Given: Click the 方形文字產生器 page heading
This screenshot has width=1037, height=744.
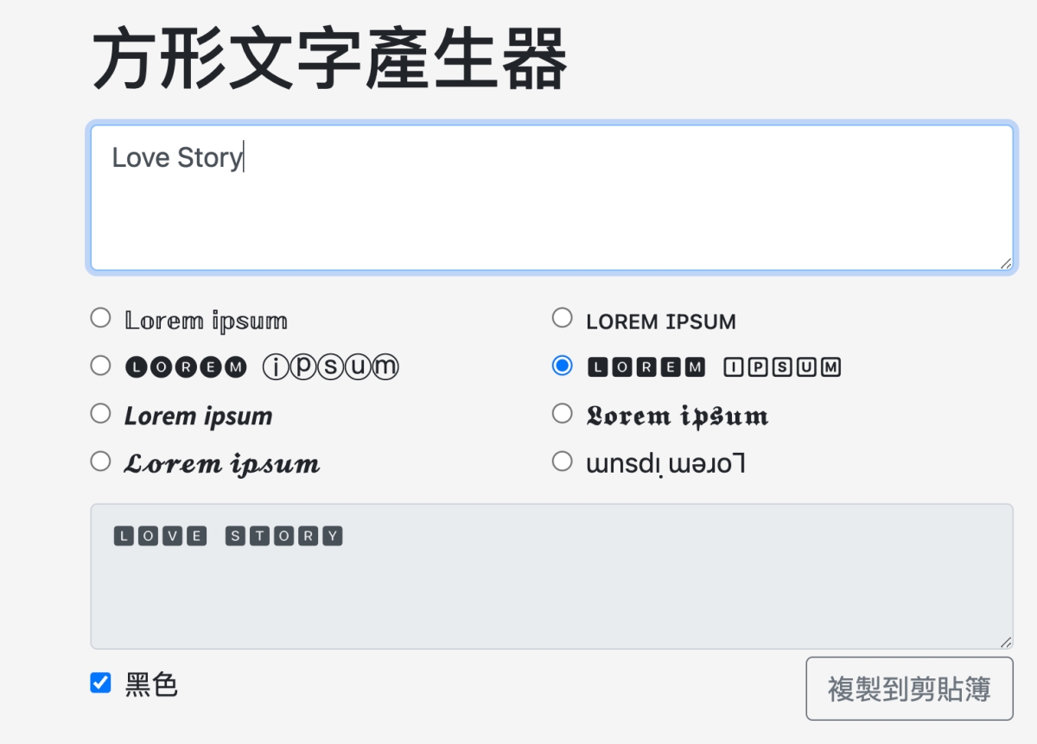Looking at the screenshot, I should click(329, 60).
